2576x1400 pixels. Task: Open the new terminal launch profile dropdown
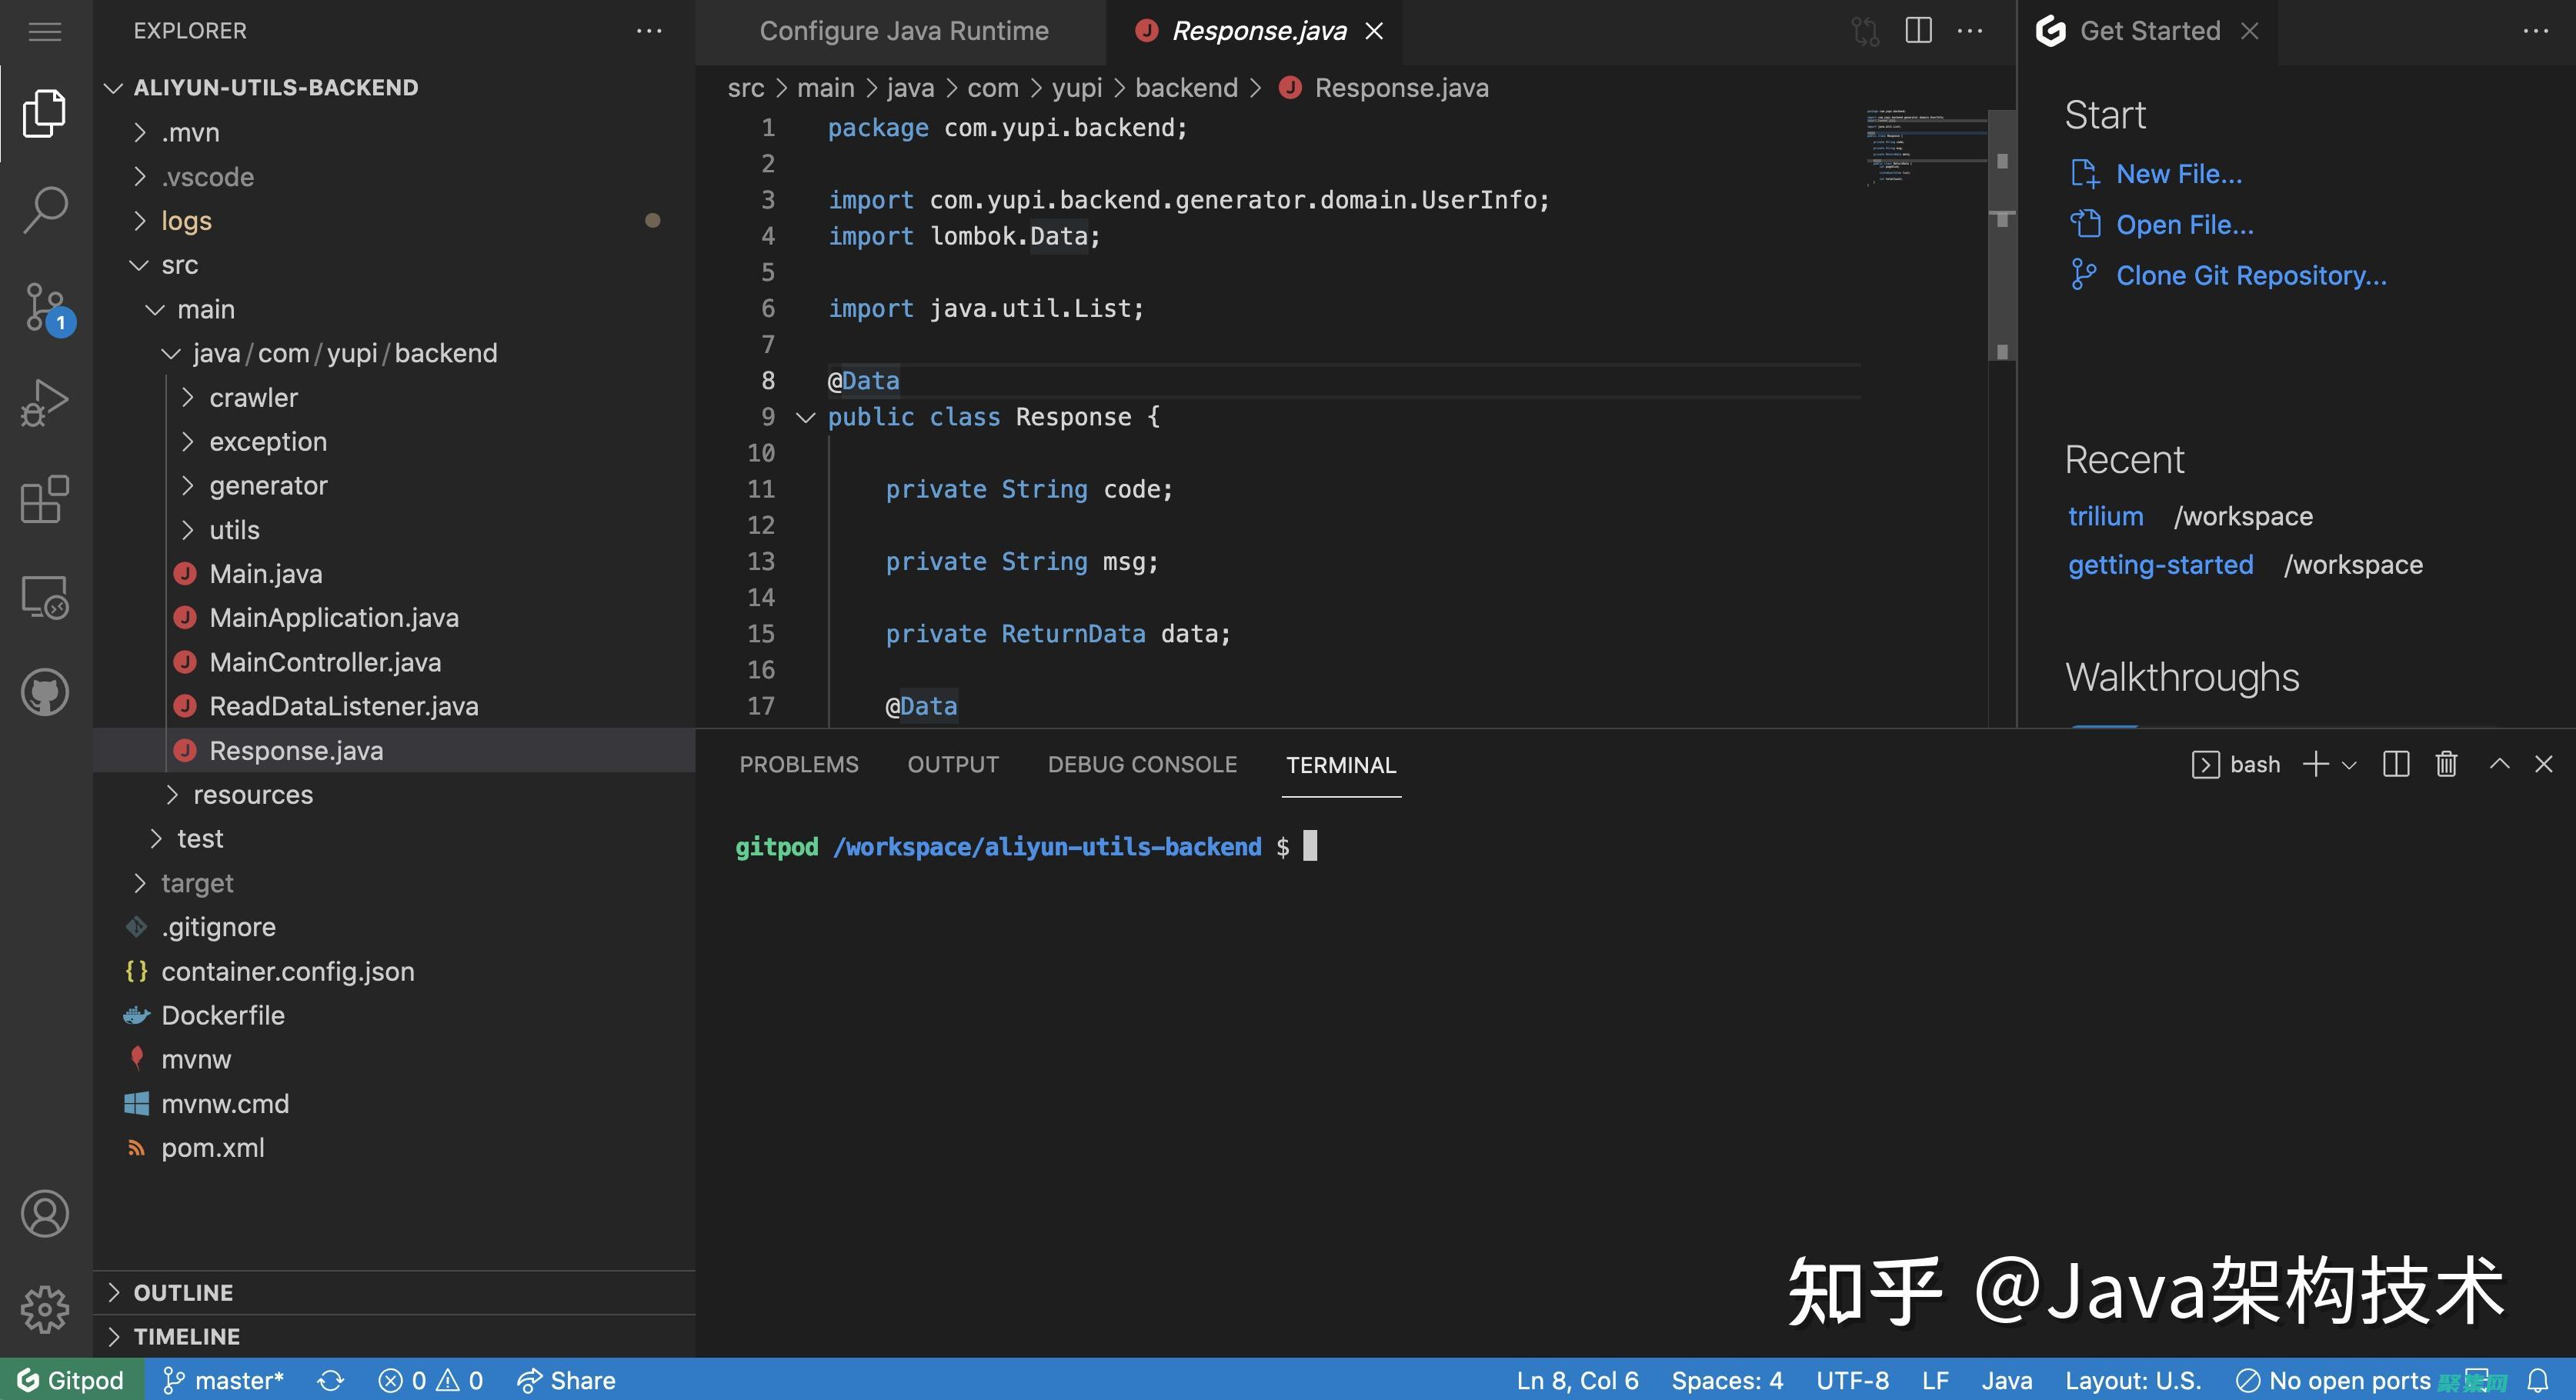(2350, 765)
